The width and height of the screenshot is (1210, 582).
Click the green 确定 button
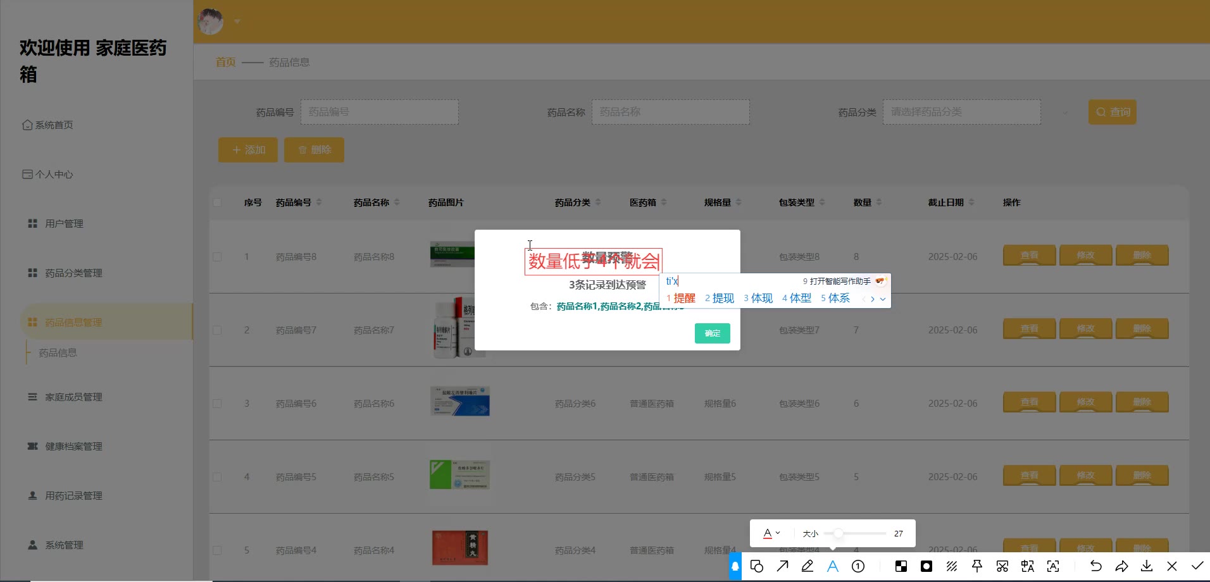pos(712,333)
